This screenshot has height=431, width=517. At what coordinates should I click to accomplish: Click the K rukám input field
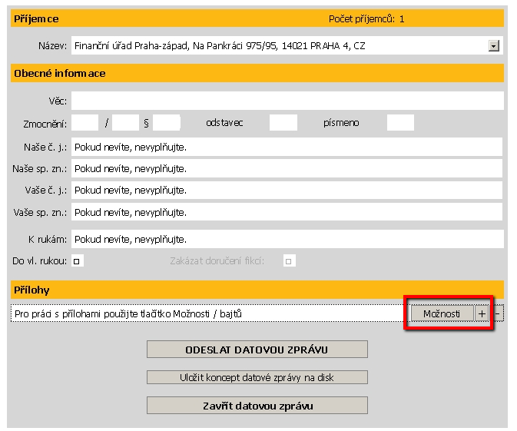pyautogui.click(x=287, y=239)
